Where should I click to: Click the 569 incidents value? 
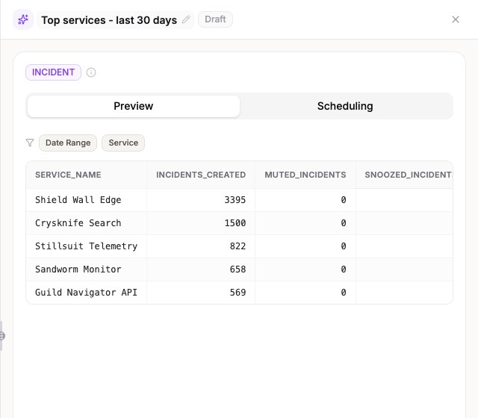238,293
